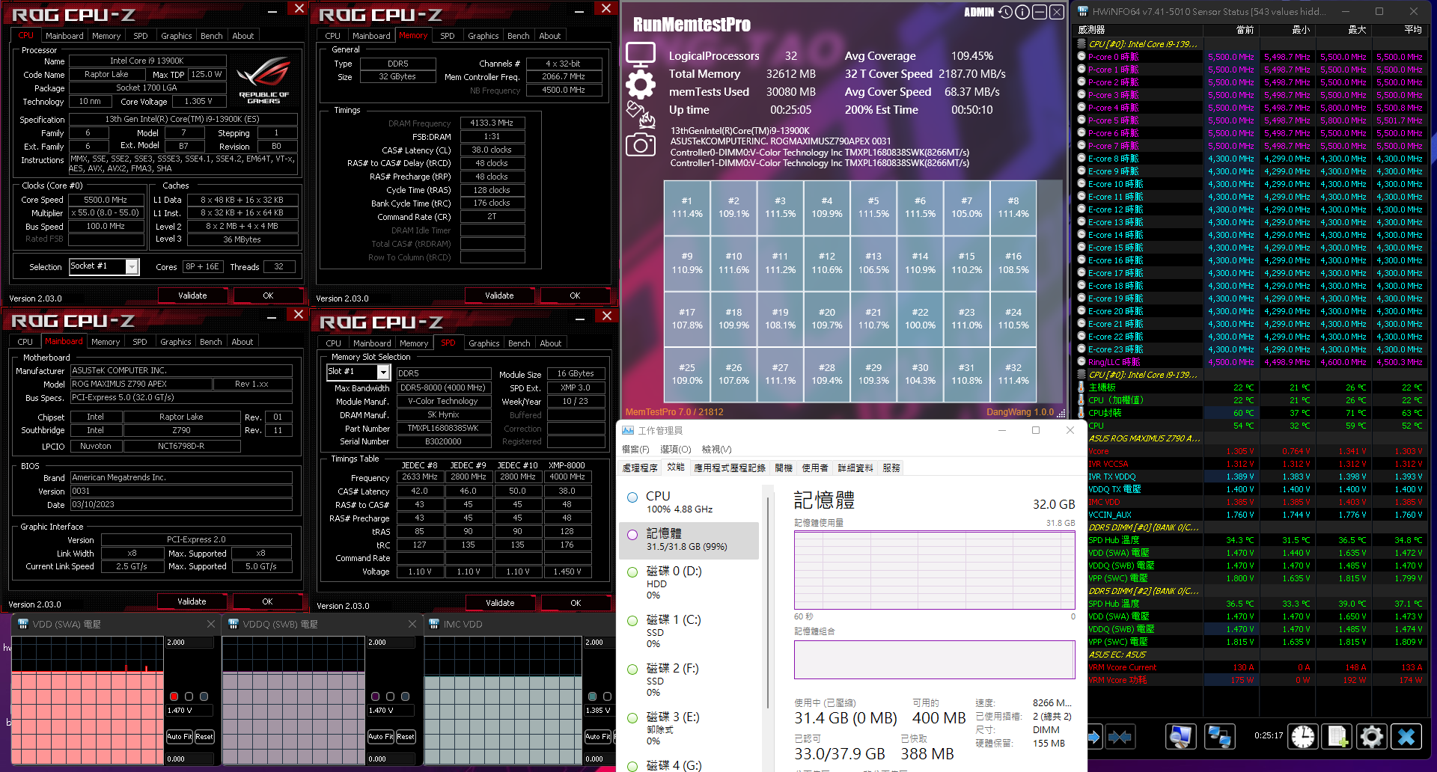Screen dimensions: 1437x772
Task: Click the 2.000 max field in VDD (SWA) graph
Action: pos(190,643)
